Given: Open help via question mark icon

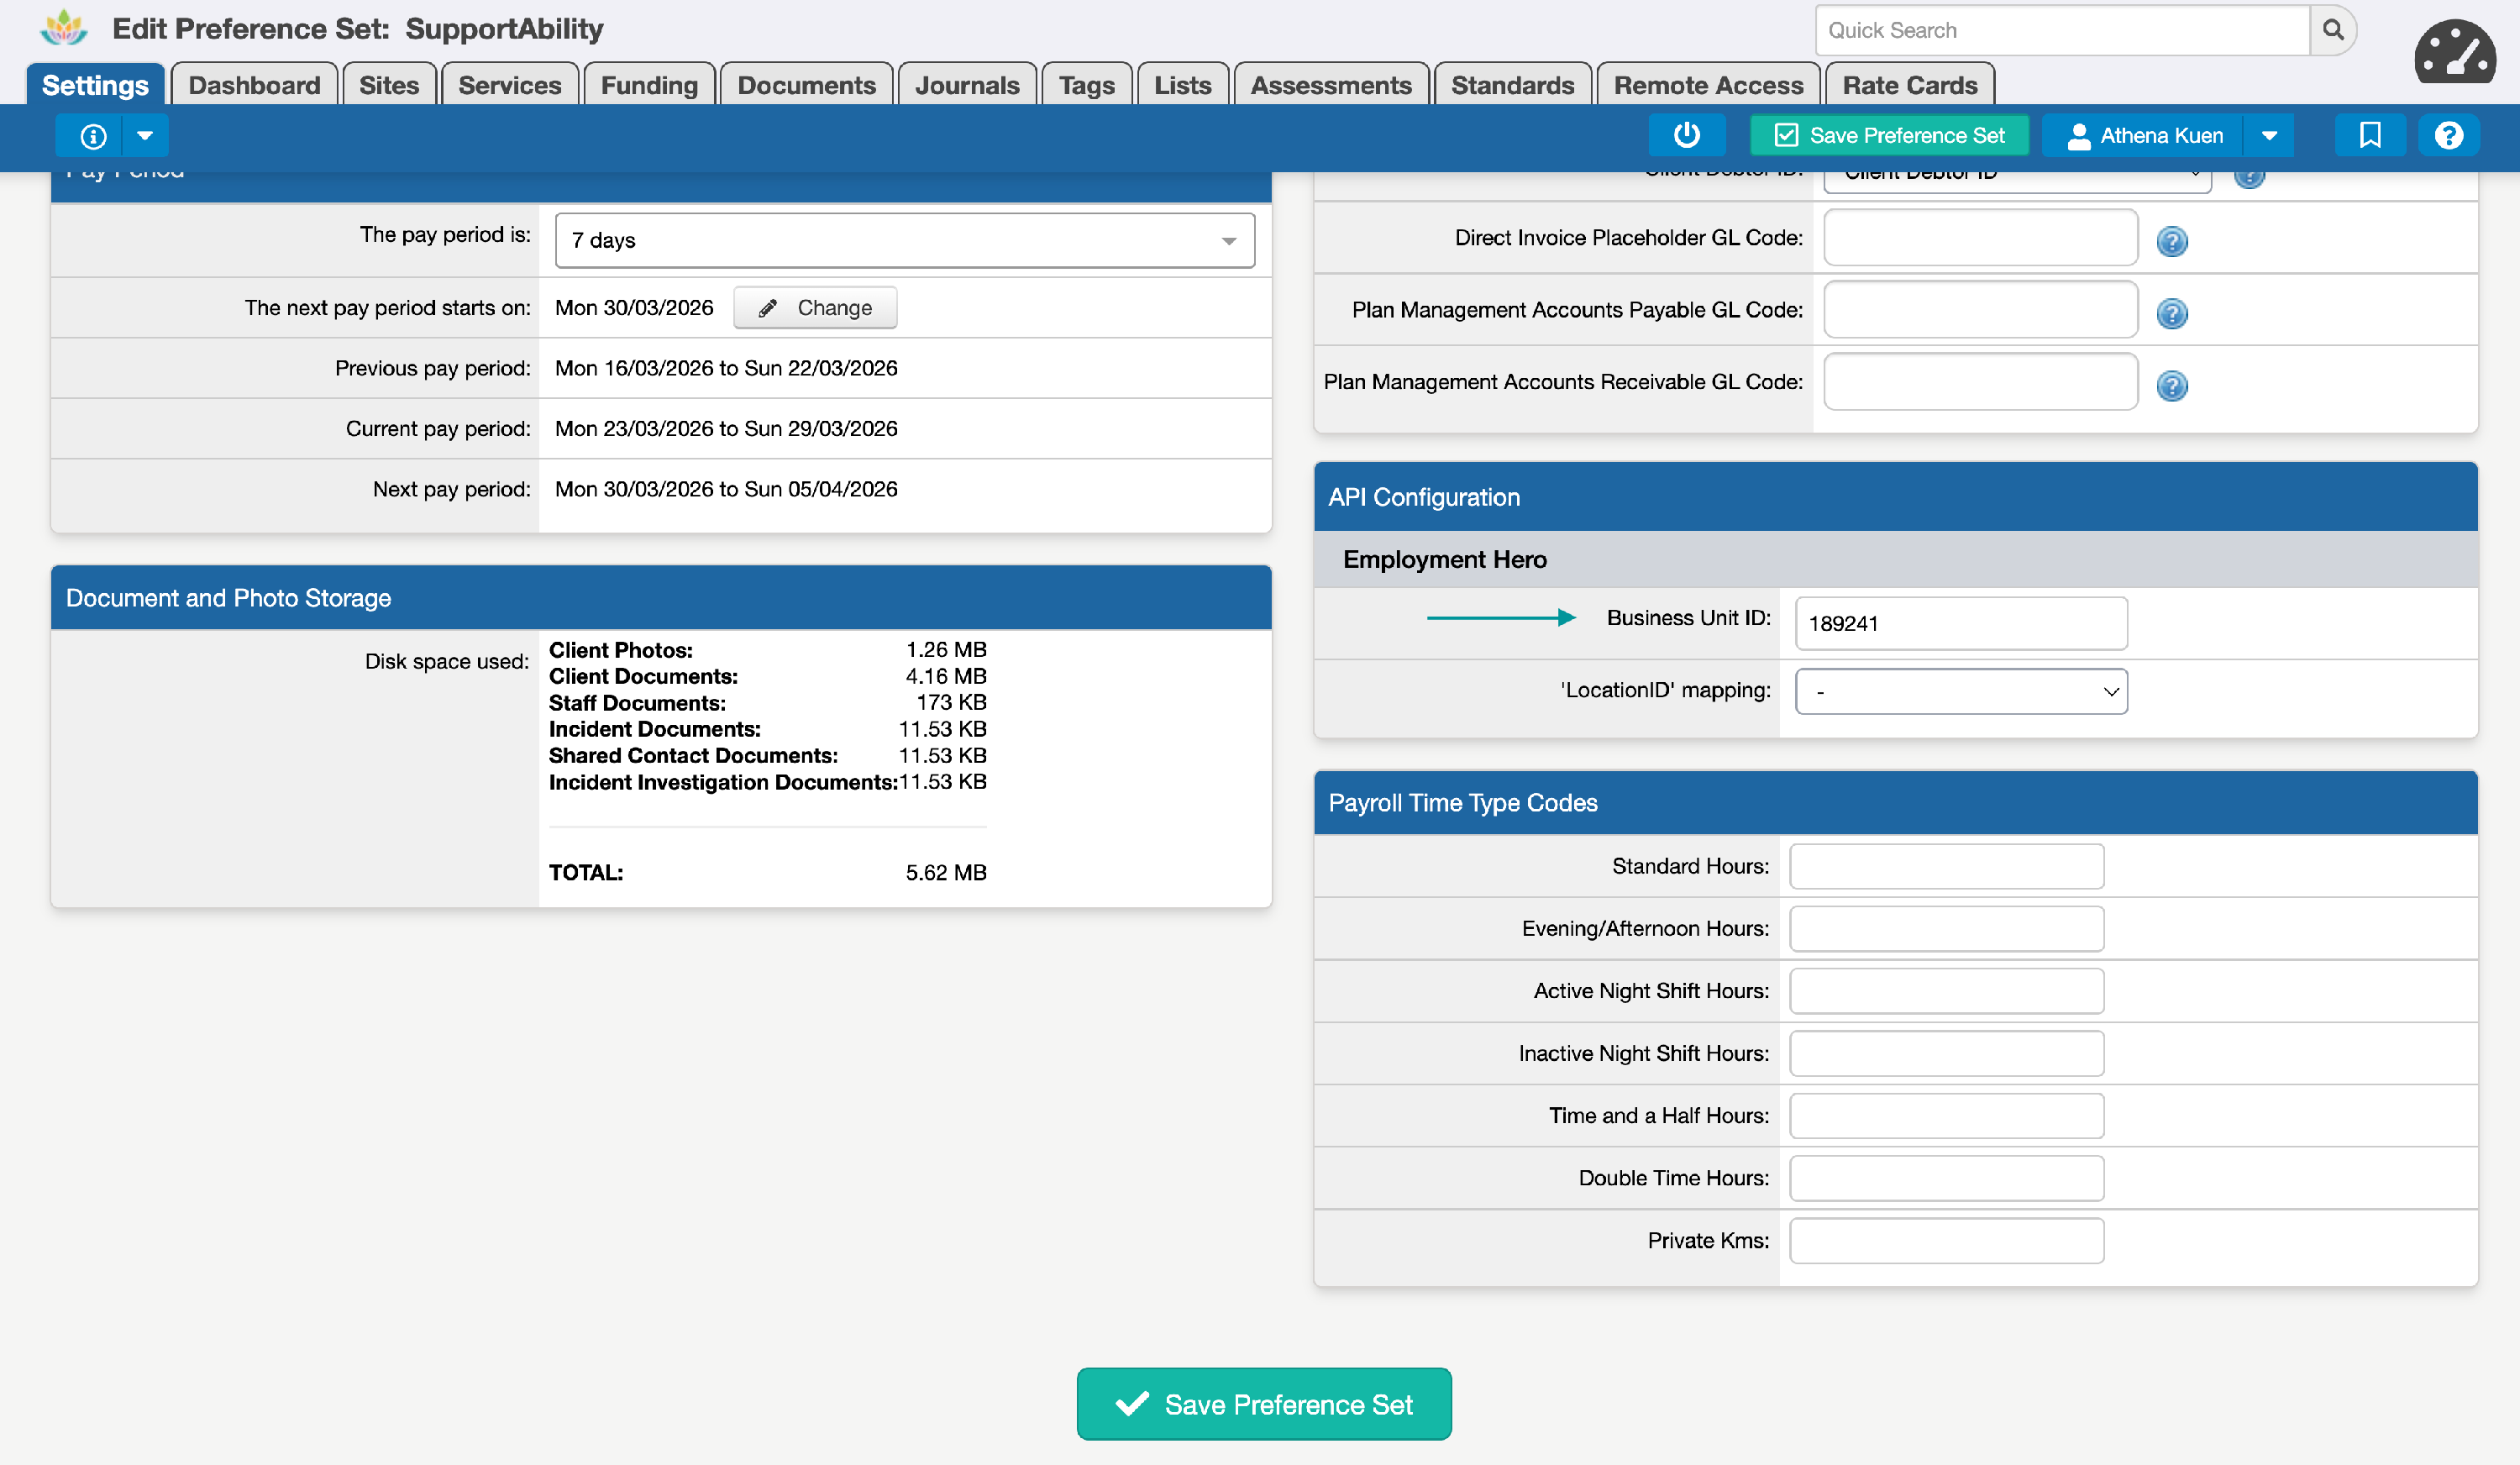Looking at the screenshot, I should tap(2448, 135).
